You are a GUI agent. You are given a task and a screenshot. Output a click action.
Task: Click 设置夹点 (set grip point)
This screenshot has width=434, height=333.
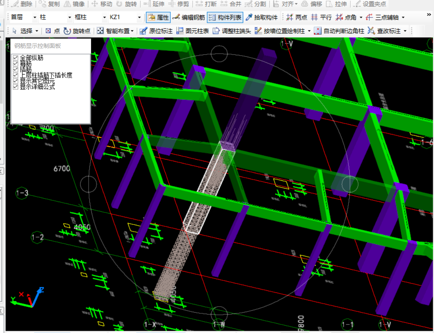(x=371, y=4)
